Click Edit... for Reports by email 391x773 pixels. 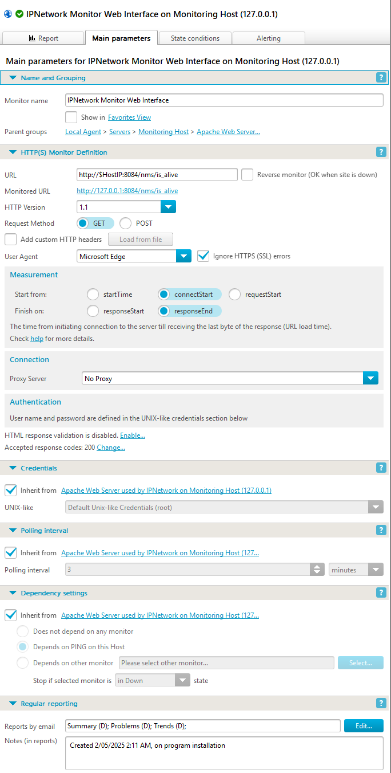[x=364, y=725]
